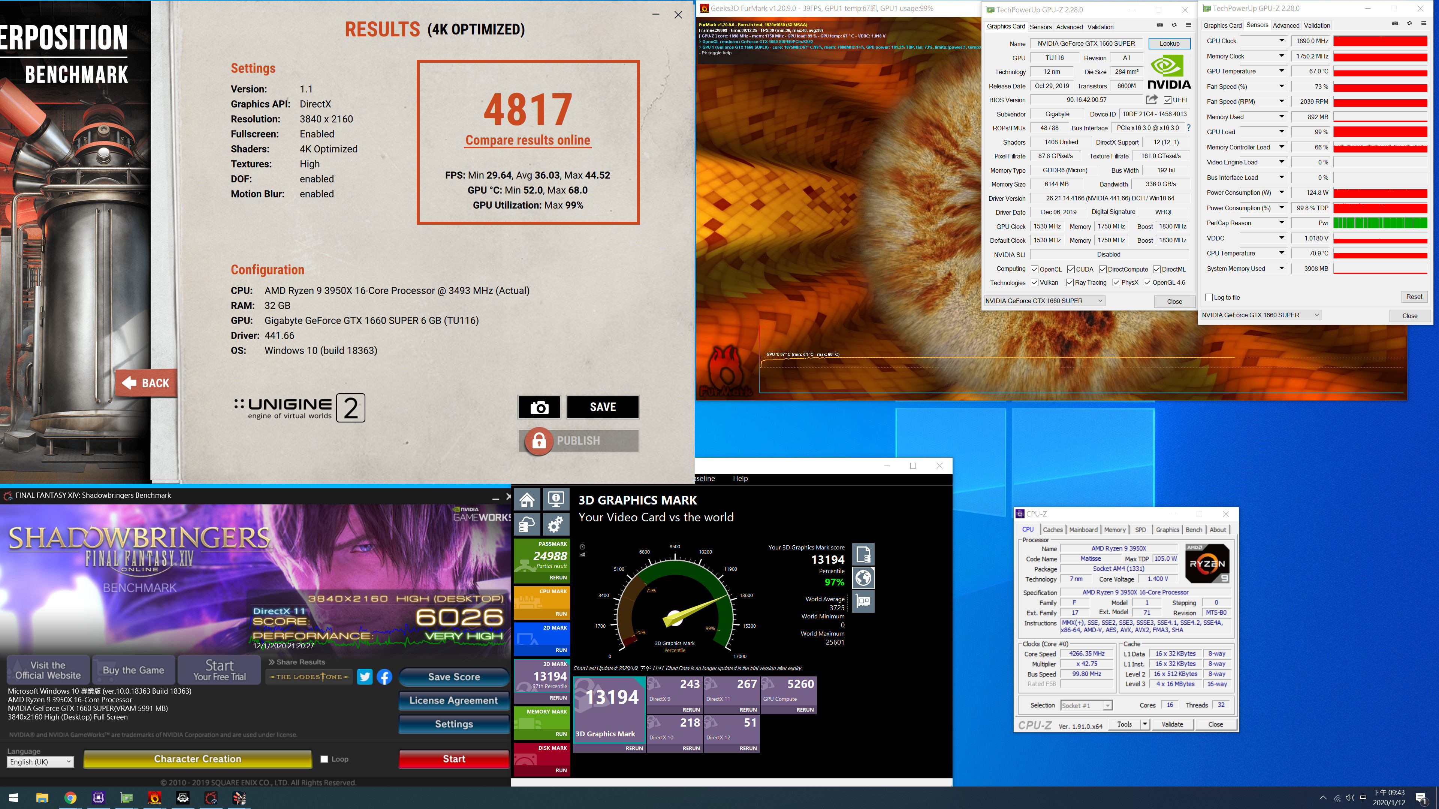Switch to Mainboard tab in CPU-Z
The height and width of the screenshot is (809, 1439).
[1083, 530]
